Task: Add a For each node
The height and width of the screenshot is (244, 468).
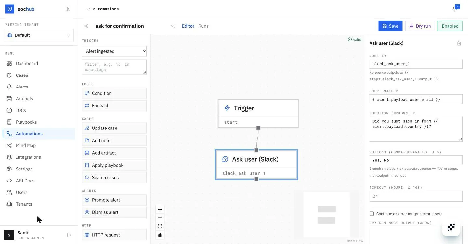Action: [x=114, y=105]
